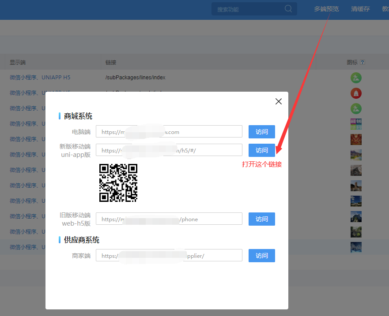
Task: Click 访问 button for 电脑端
Action: [261, 132]
